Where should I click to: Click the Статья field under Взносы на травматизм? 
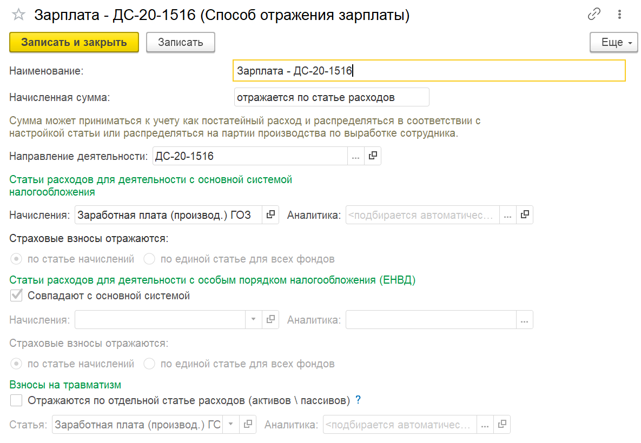137,425
